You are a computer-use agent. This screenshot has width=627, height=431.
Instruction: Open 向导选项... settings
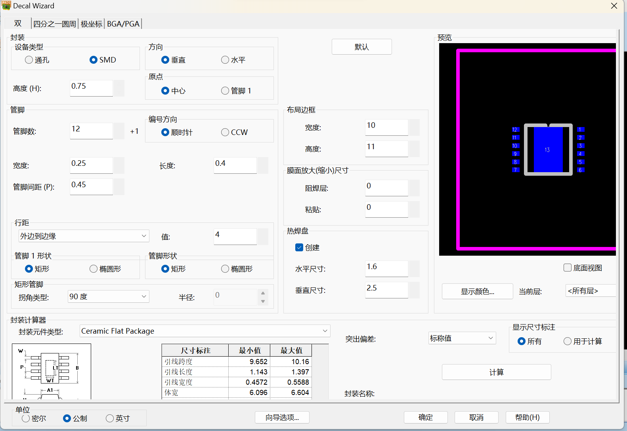[282, 417]
